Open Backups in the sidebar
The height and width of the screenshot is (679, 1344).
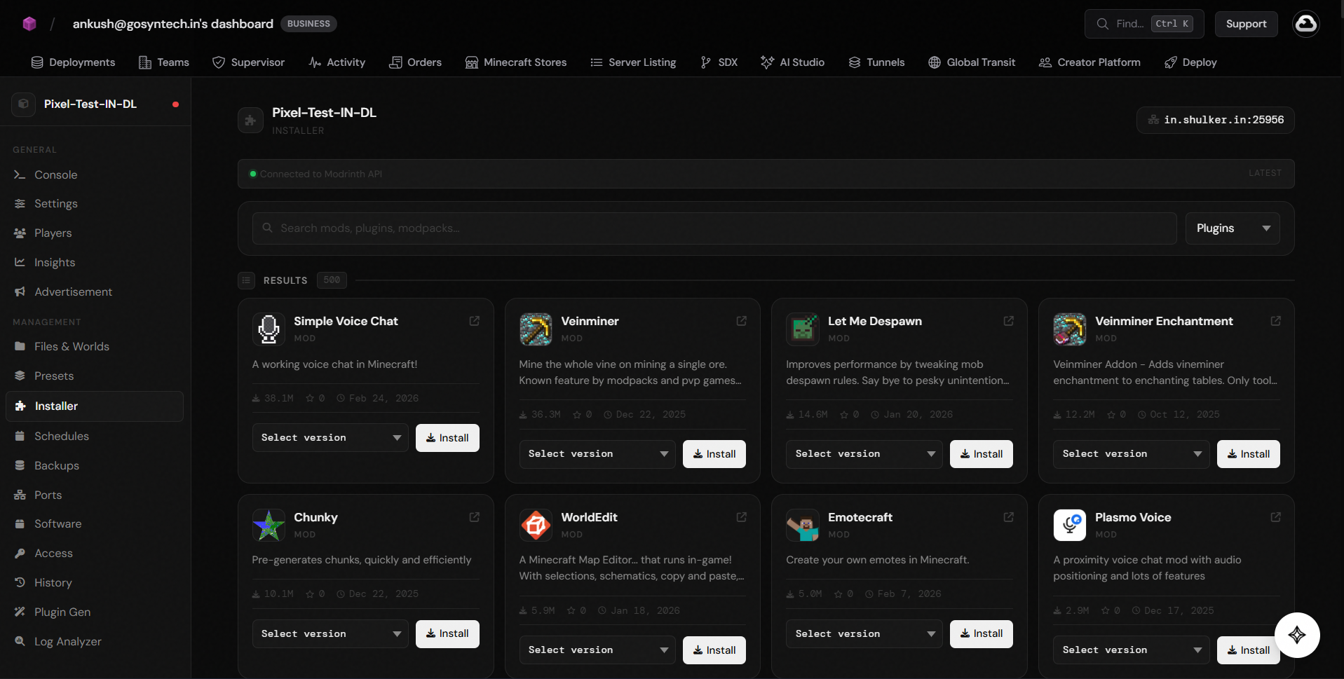[x=95, y=465]
